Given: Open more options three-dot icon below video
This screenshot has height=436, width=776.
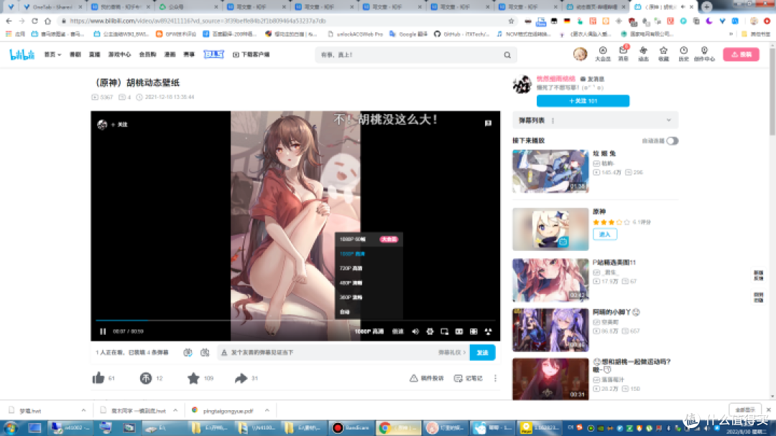Looking at the screenshot, I should coord(495,378).
